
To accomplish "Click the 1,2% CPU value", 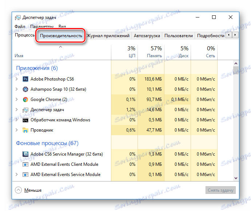I will click(131, 110).
